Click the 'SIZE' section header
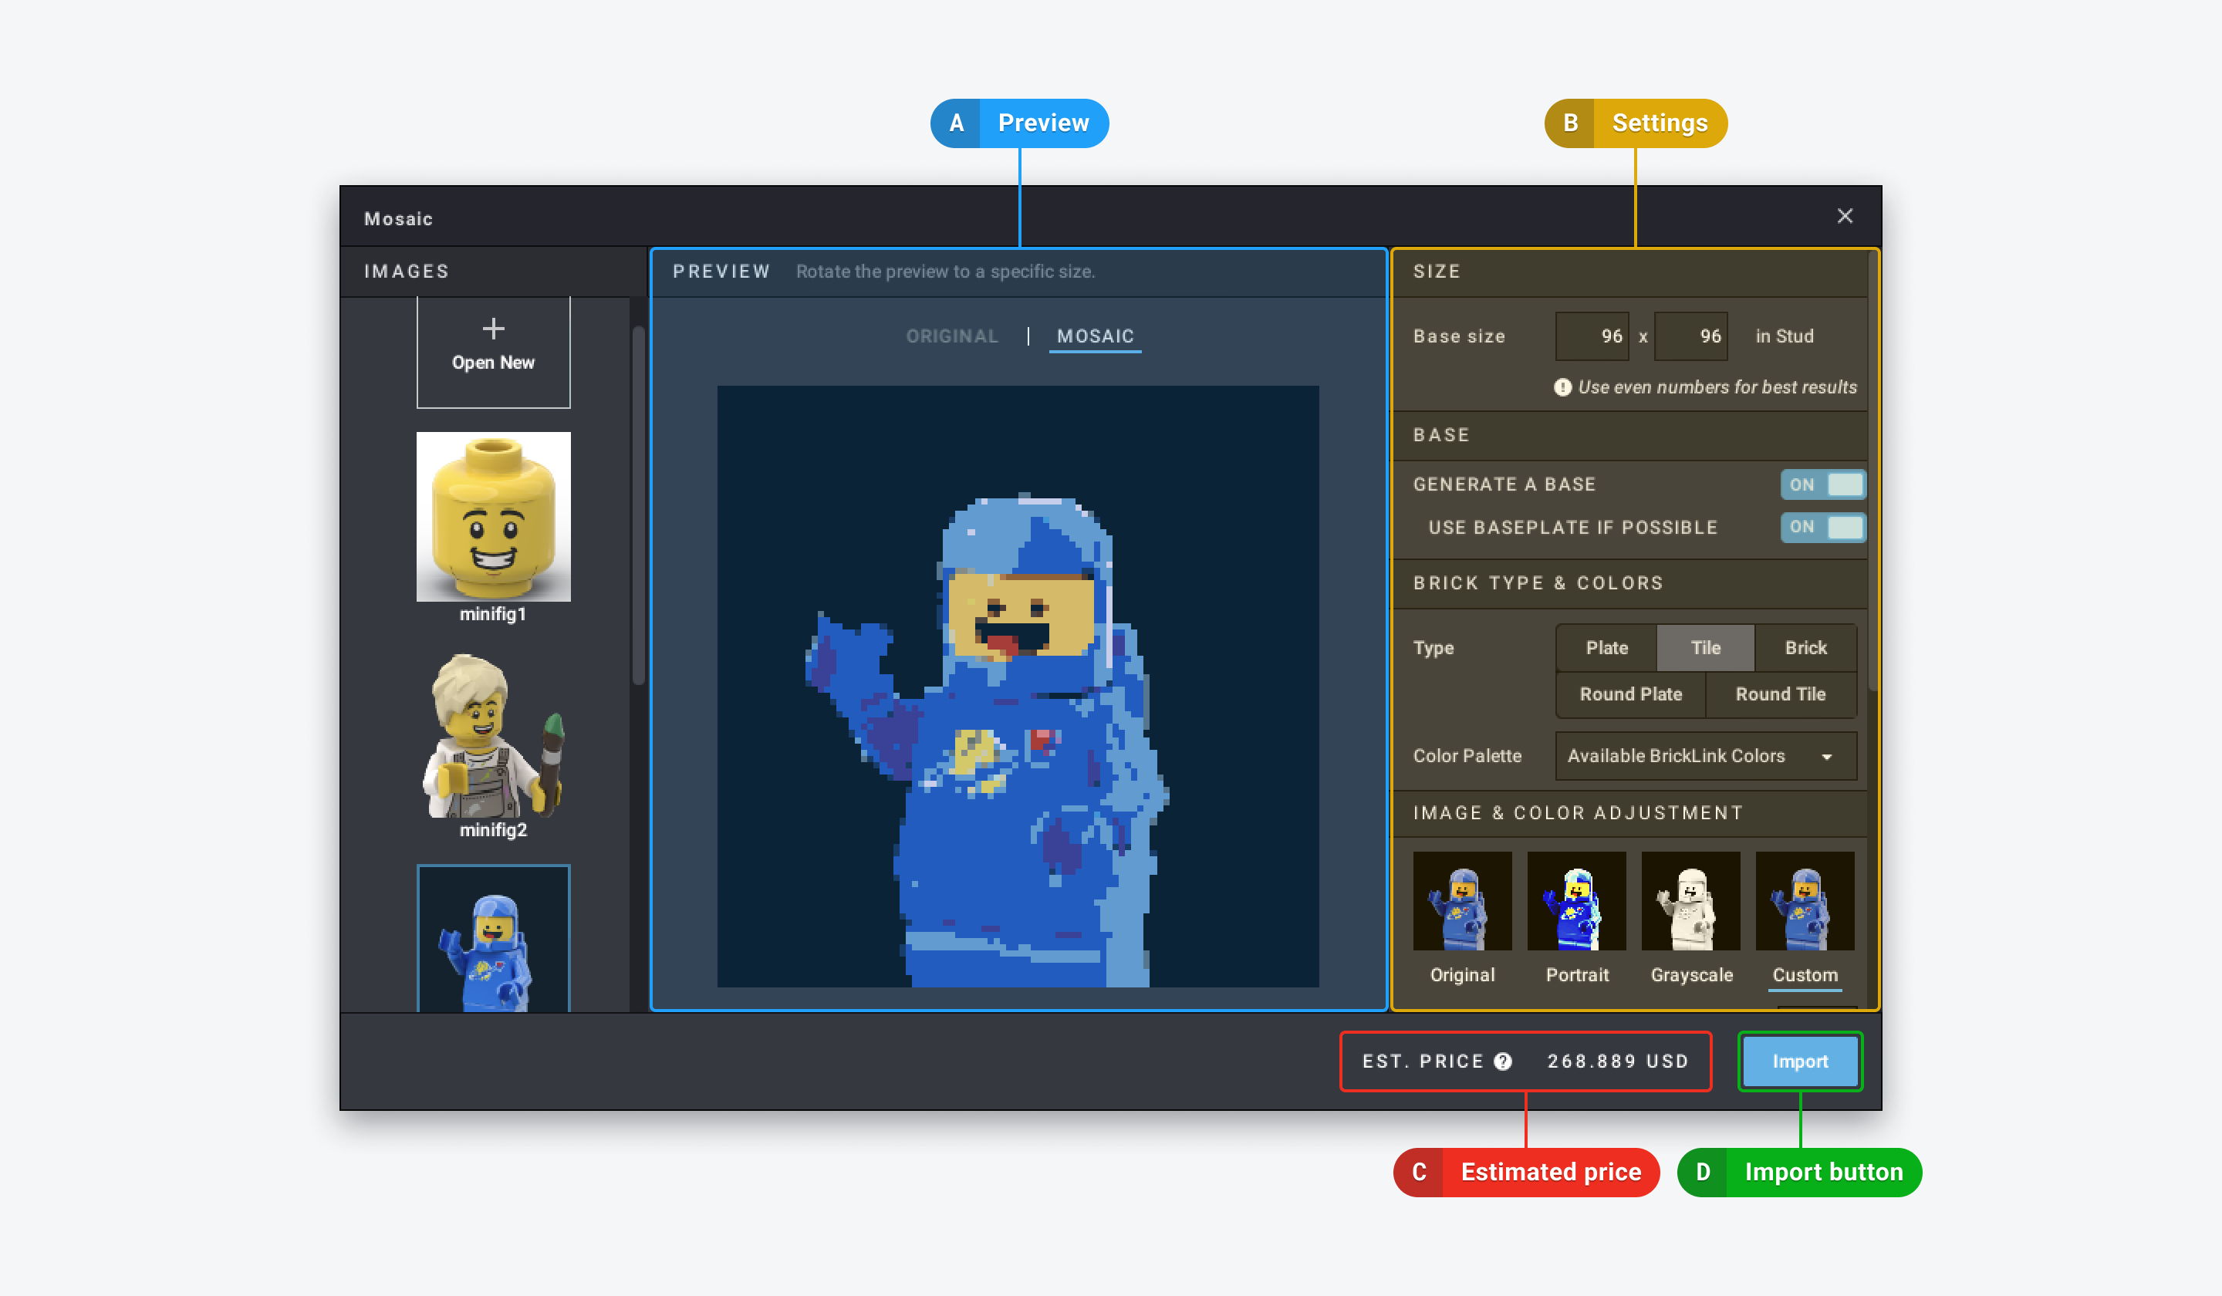 [x=1437, y=272]
